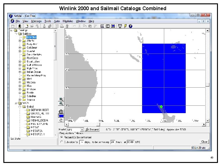
Task: Select the first window layout icon
Action: click(103, 26)
